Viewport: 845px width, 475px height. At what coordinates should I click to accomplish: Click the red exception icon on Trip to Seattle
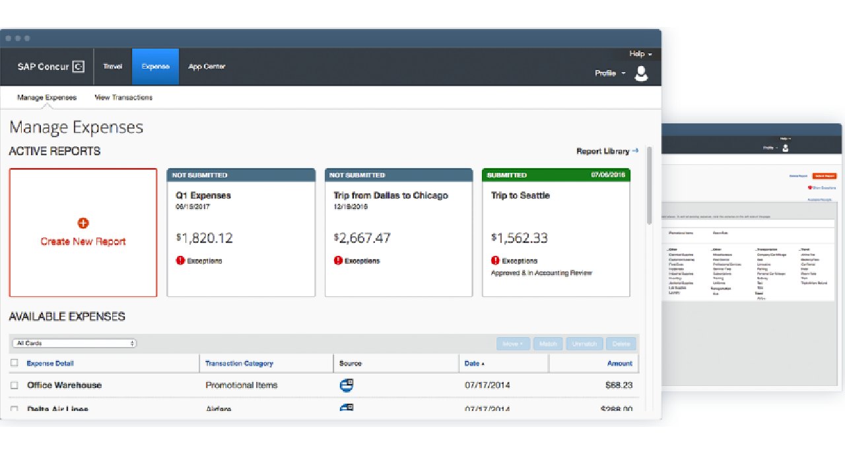pos(495,261)
